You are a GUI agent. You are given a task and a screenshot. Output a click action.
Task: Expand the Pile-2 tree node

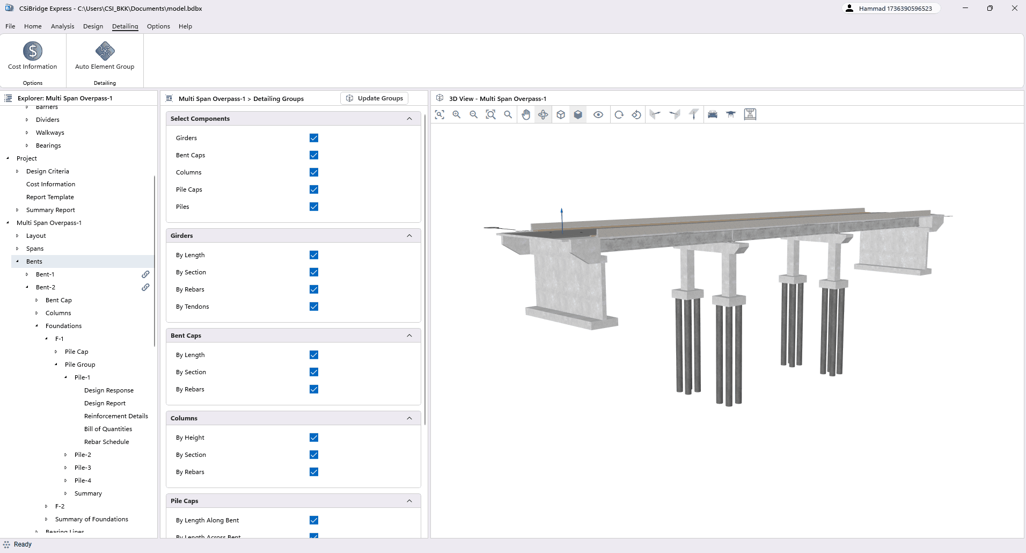coord(66,455)
